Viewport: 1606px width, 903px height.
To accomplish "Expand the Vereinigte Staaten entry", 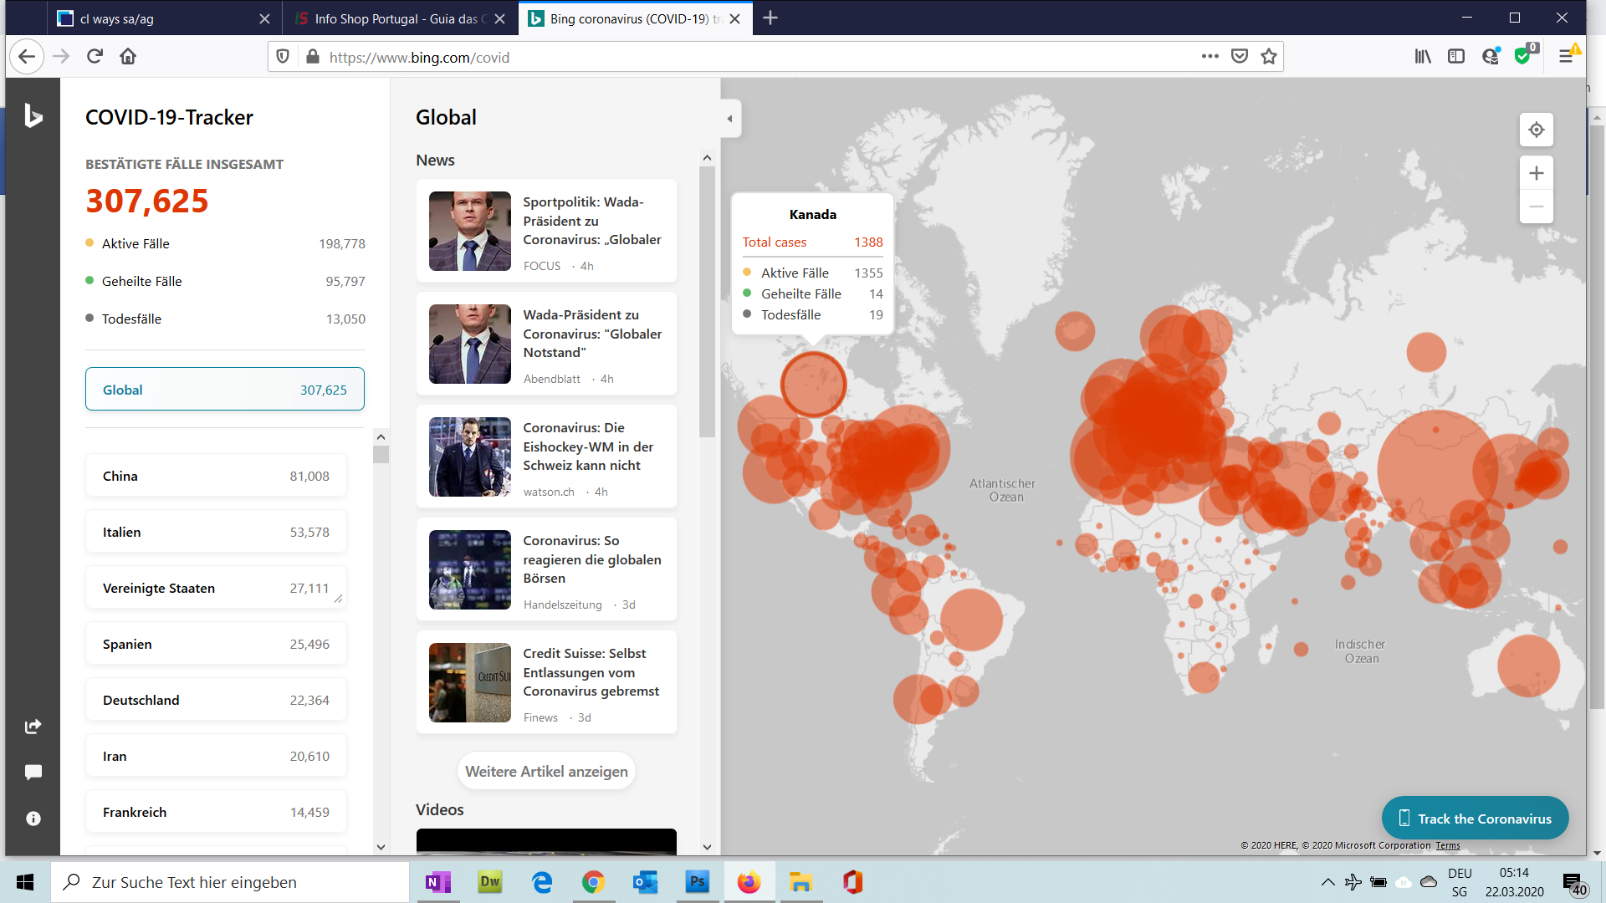I will click(x=216, y=588).
